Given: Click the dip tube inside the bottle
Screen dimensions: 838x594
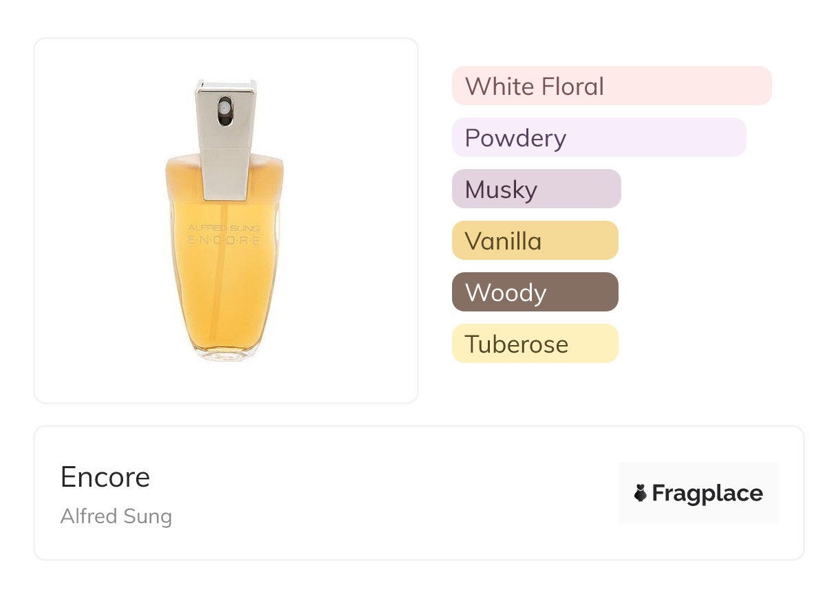Looking at the screenshot, I should [222, 289].
